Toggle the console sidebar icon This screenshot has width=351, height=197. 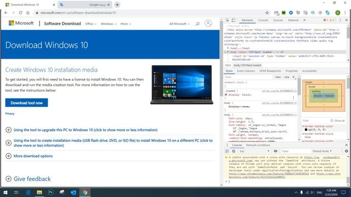(x=227, y=151)
